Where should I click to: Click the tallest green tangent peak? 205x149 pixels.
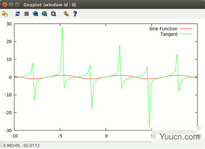click(62, 27)
